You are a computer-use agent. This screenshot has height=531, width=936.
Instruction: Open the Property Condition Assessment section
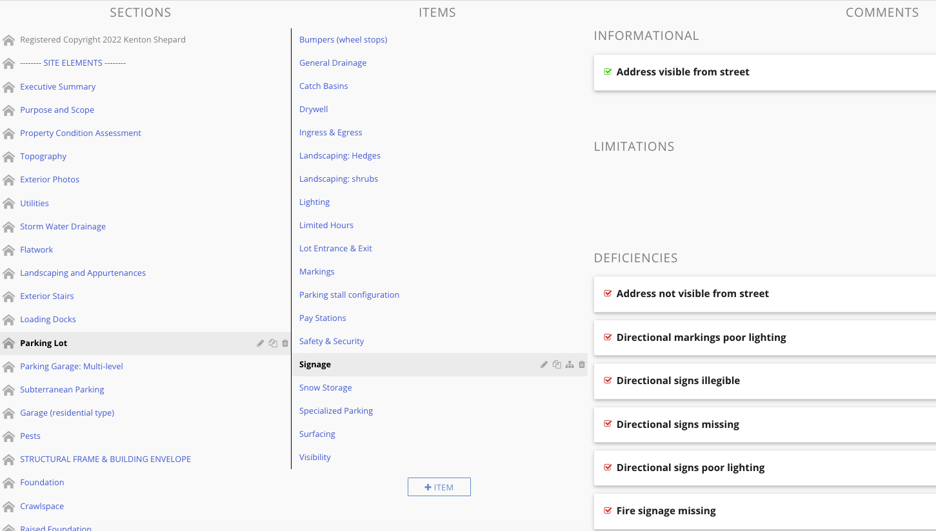click(x=81, y=133)
